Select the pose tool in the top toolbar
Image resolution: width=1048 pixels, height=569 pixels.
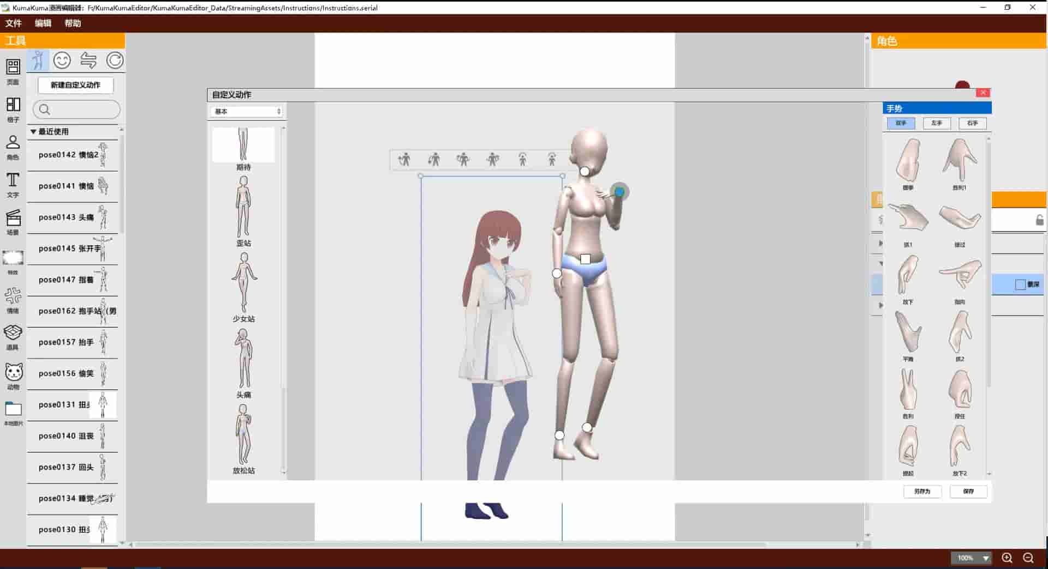[38, 60]
